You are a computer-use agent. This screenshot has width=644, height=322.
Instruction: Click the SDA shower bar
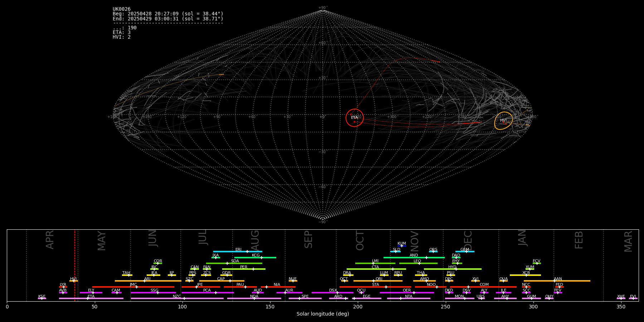pyautogui.click(x=234, y=263)
